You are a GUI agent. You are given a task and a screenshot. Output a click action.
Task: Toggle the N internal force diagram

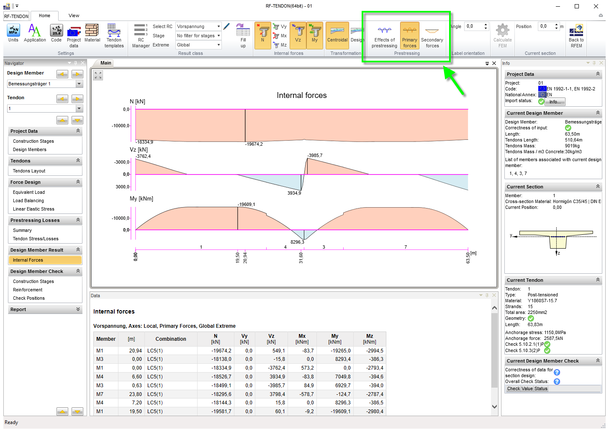pyautogui.click(x=263, y=36)
